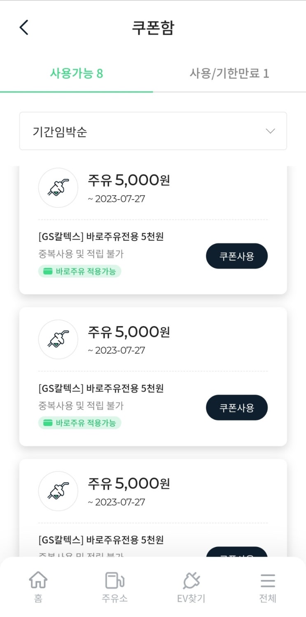The height and width of the screenshot is (617, 306).
Task: Open the Home (홈) icon
Action: [38, 580]
